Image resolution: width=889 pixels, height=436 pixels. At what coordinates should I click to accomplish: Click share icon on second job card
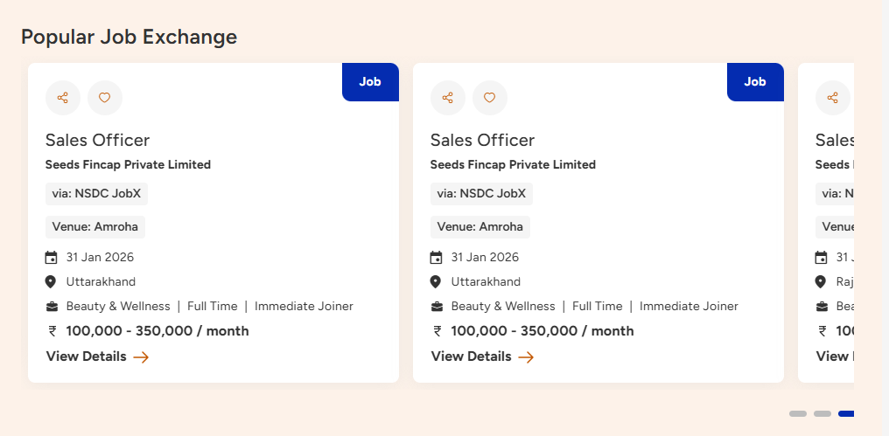[x=448, y=98]
